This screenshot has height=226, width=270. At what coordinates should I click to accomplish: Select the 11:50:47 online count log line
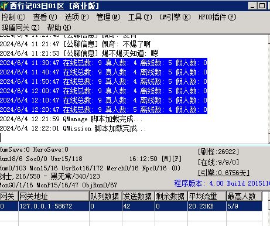click(104, 81)
